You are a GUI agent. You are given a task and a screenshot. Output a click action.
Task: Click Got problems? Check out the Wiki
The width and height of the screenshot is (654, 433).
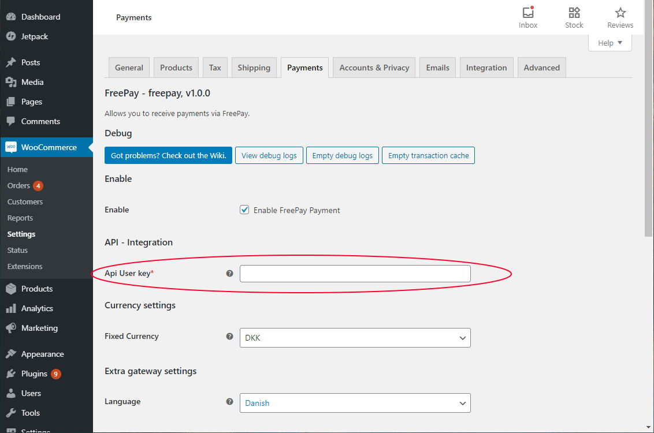[168, 155]
